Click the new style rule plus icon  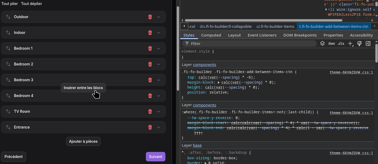tap(350, 44)
